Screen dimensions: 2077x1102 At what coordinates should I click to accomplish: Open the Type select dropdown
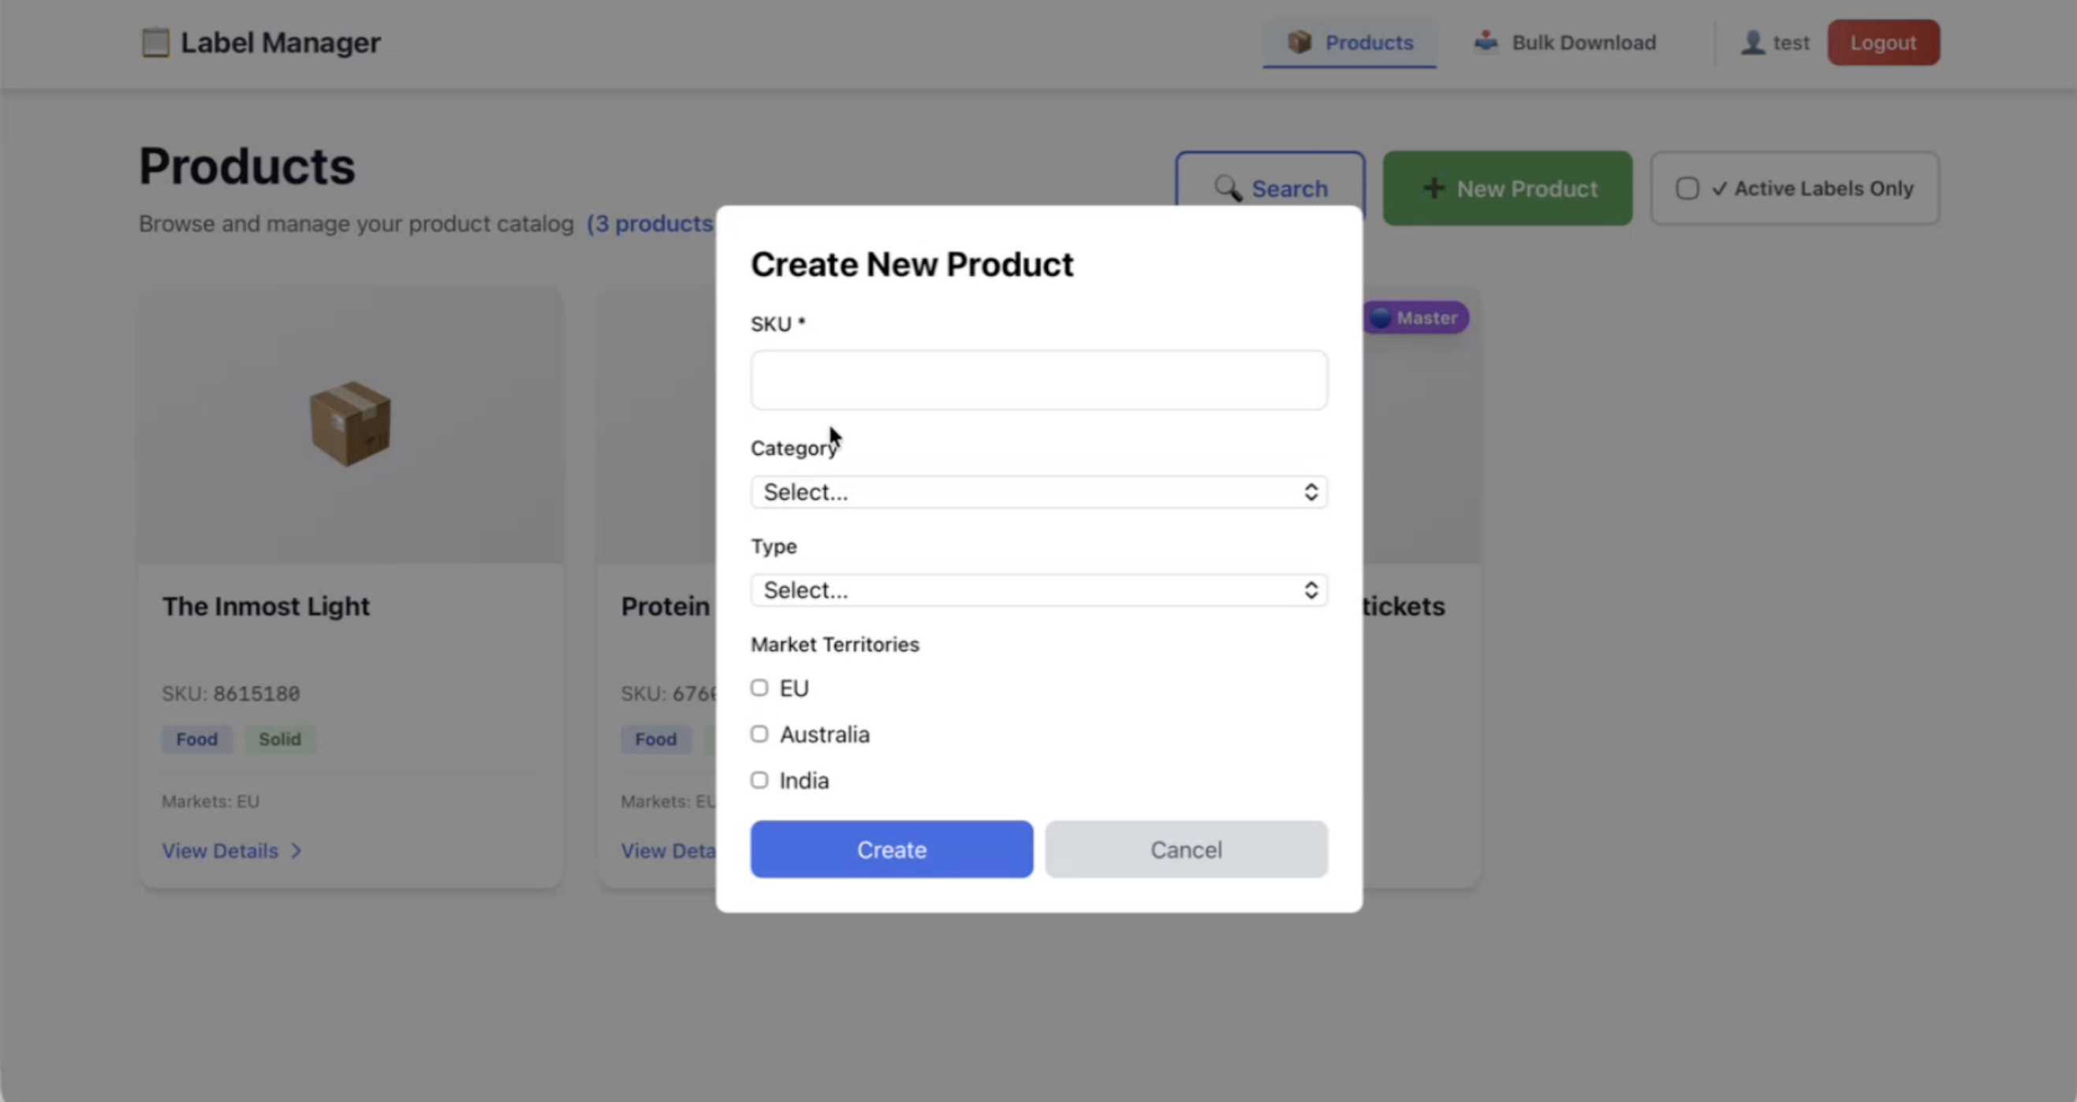click(x=1038, y=590)
